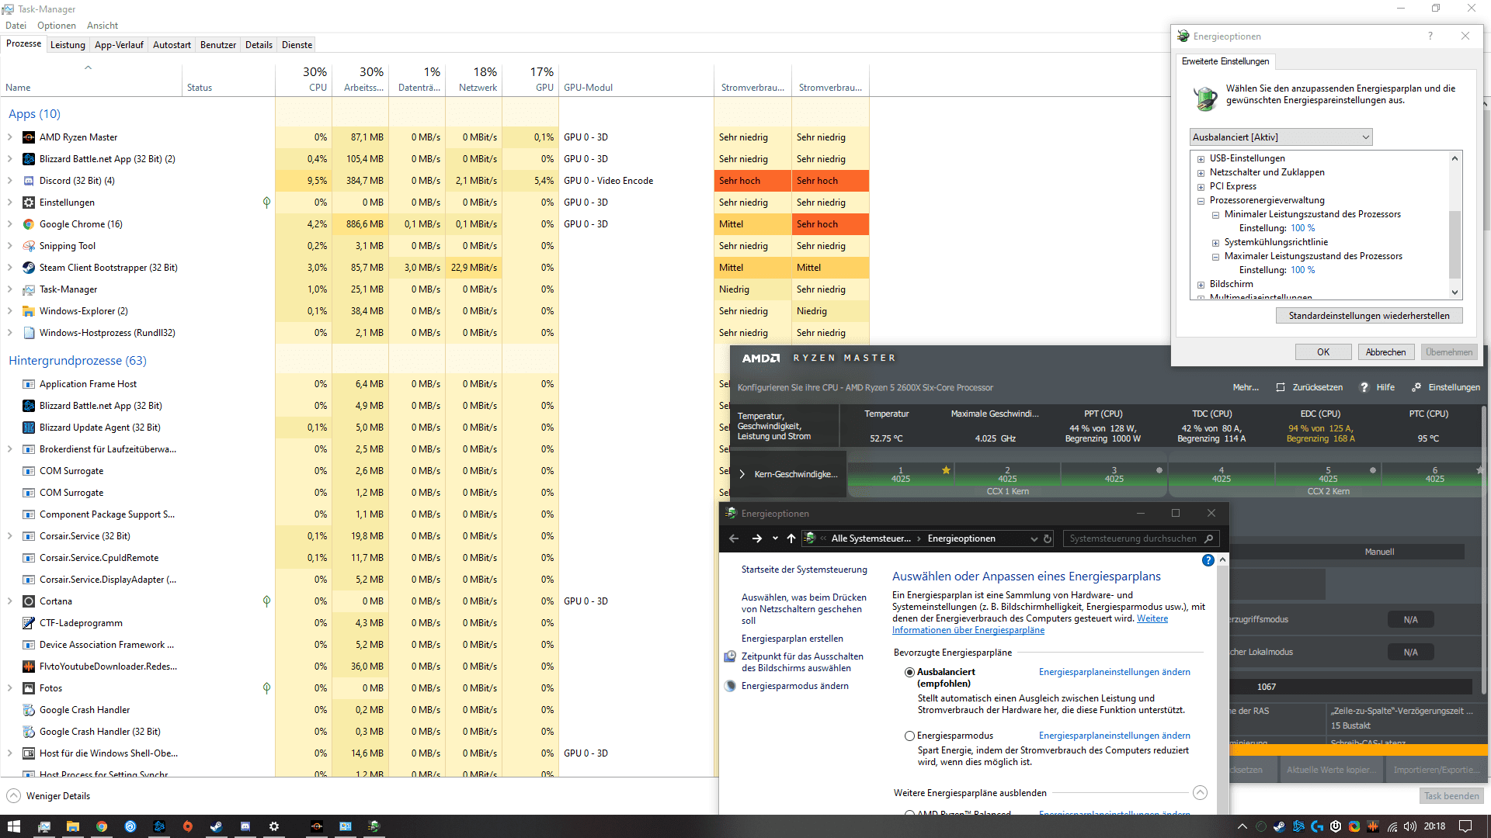The height and width of the screenshot is (838, 1491).
Task: Click the Discord process icon in Task-Manager
Action: 29,181
